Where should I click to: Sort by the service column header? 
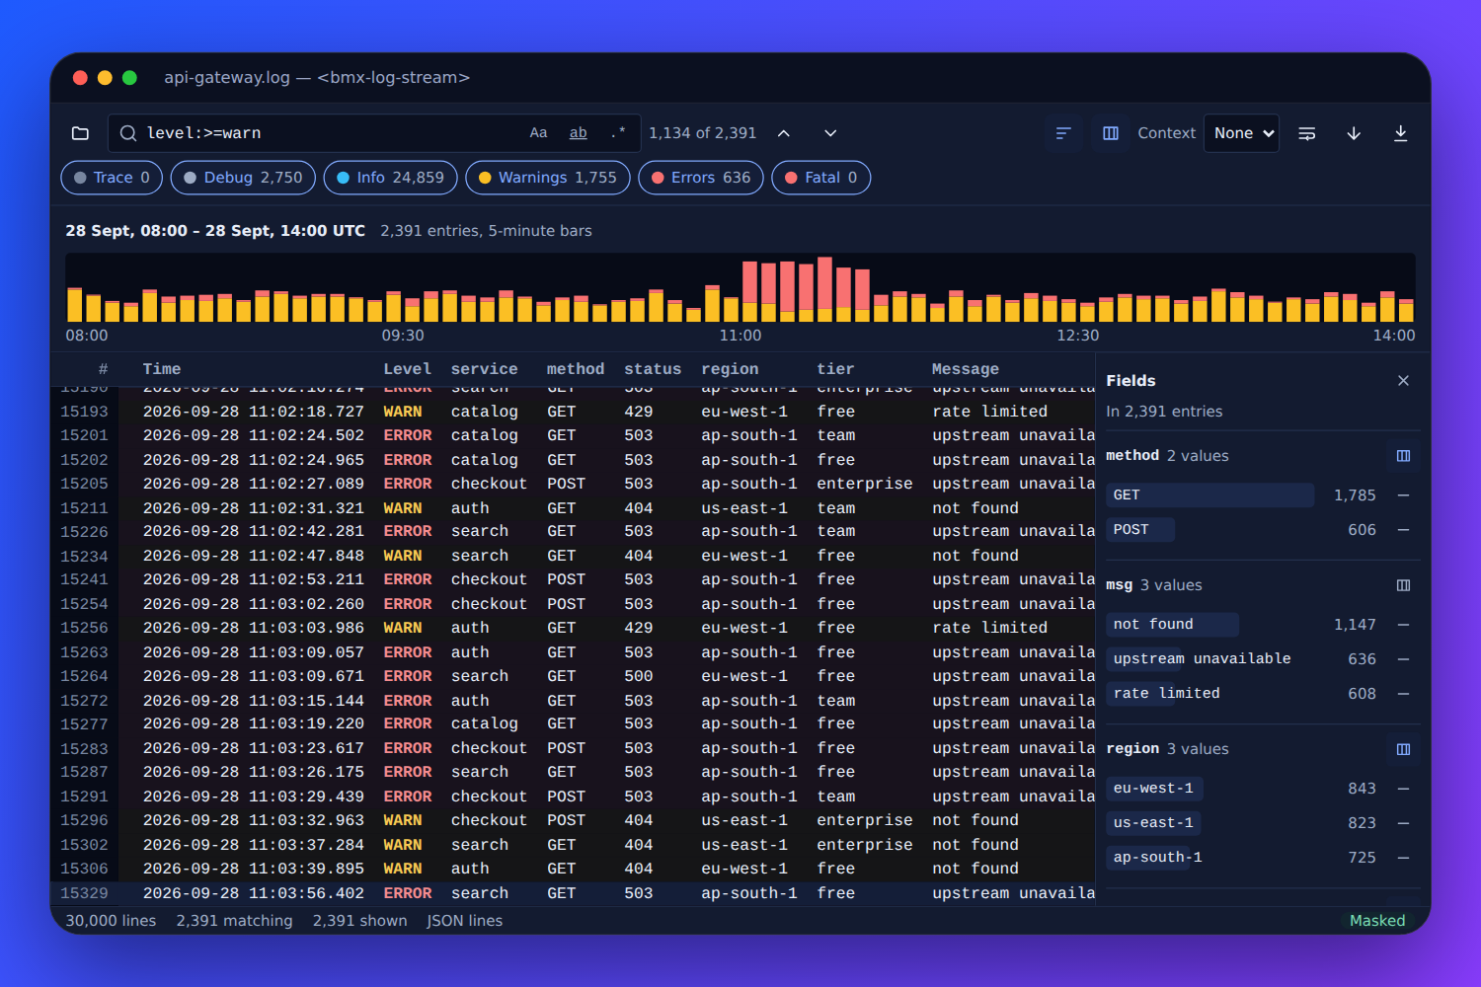click(484, 369)
